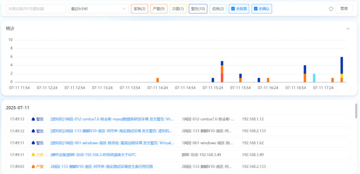
Task: Click the light blue chart bar
Action: pos(314,78)
